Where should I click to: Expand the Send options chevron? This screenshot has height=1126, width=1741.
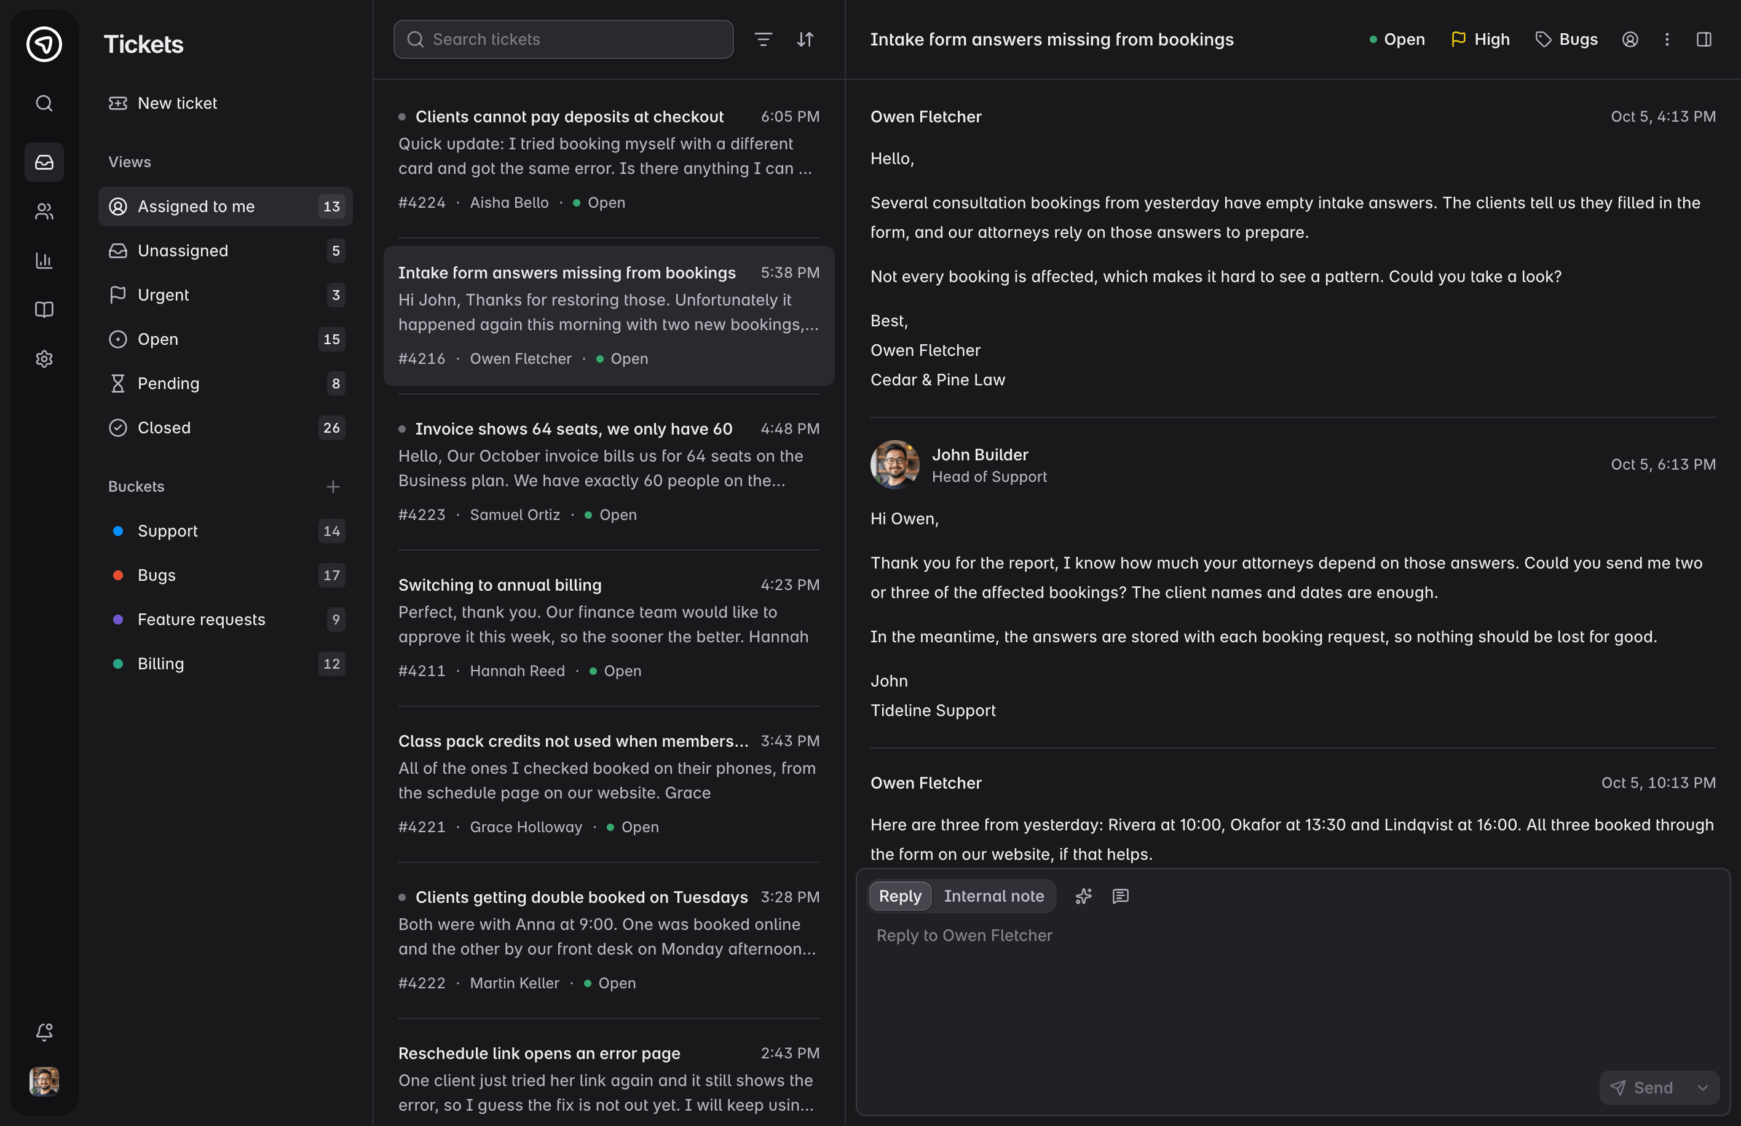click(x=1703, y=1088)
